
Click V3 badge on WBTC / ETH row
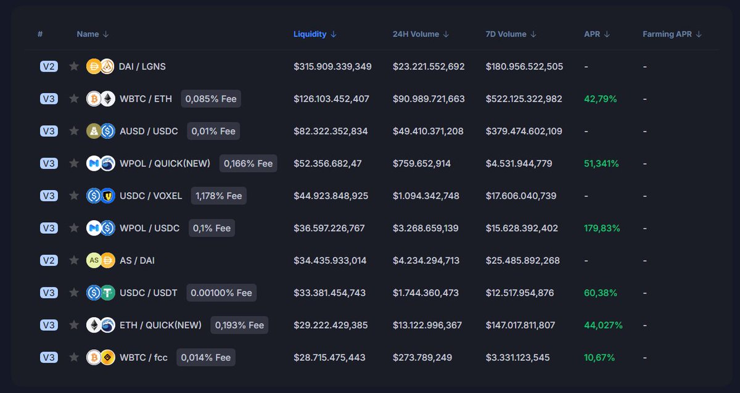49,99
